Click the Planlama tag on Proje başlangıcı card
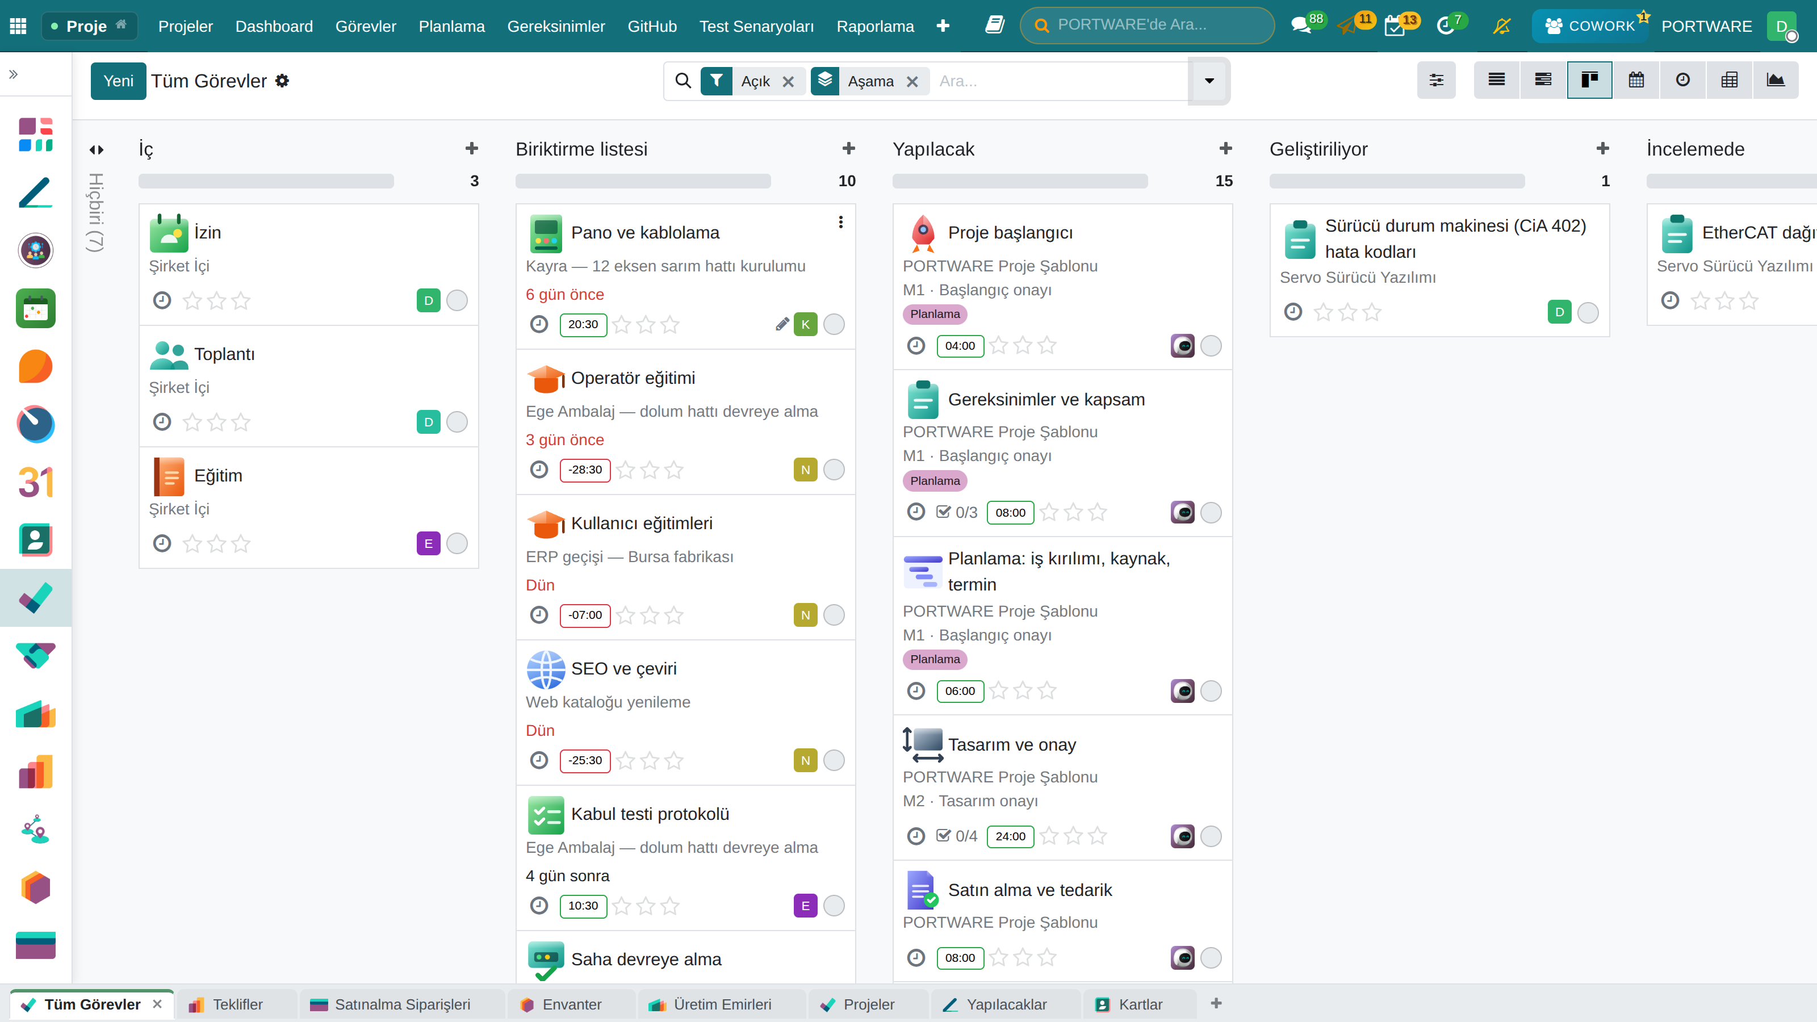The image size is (1817, 1022). (x=935, y=314)
